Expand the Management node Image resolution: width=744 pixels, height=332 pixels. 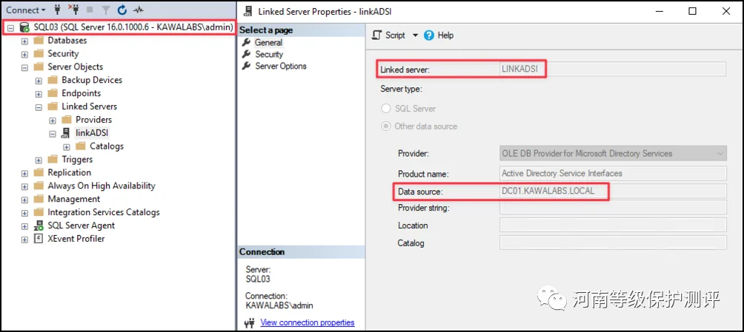coord(24,200)
